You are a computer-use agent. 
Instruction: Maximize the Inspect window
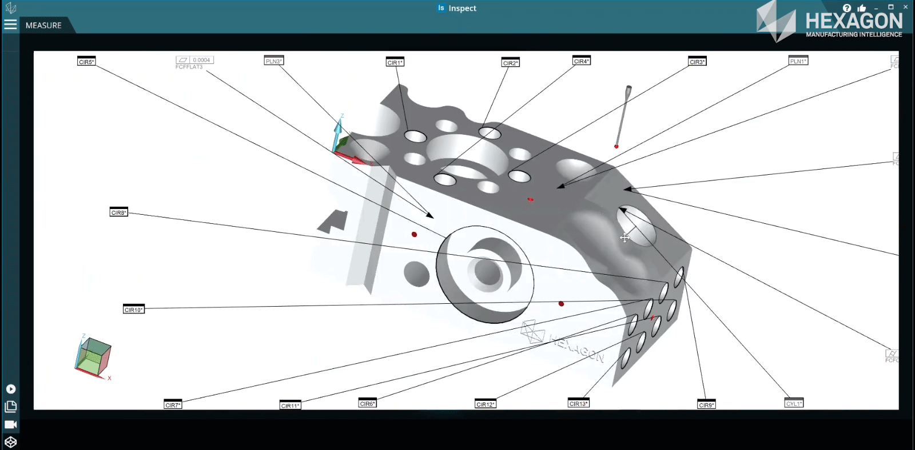click(x=890, y=7)
